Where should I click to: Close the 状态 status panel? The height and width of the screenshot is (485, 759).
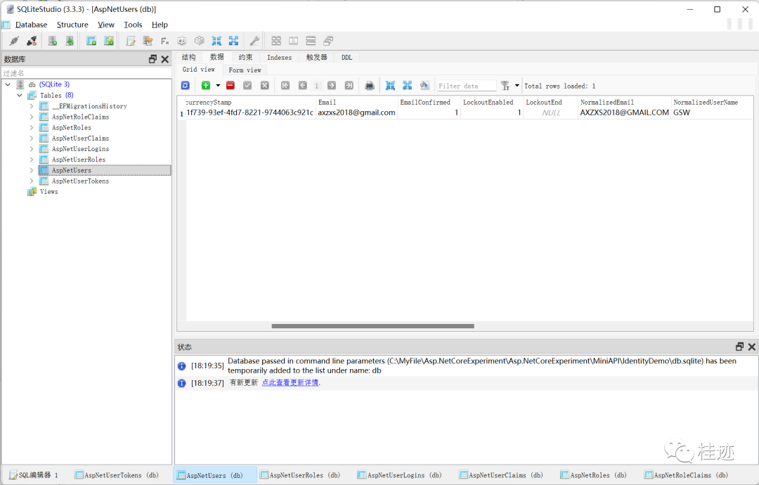pyautogui.click(x=752, y=347)
